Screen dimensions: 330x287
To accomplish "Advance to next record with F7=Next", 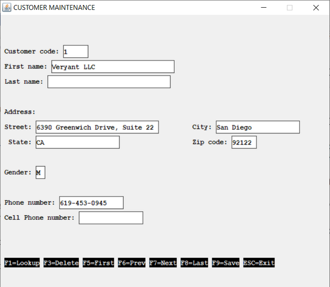I will click(x=163, y=263).
